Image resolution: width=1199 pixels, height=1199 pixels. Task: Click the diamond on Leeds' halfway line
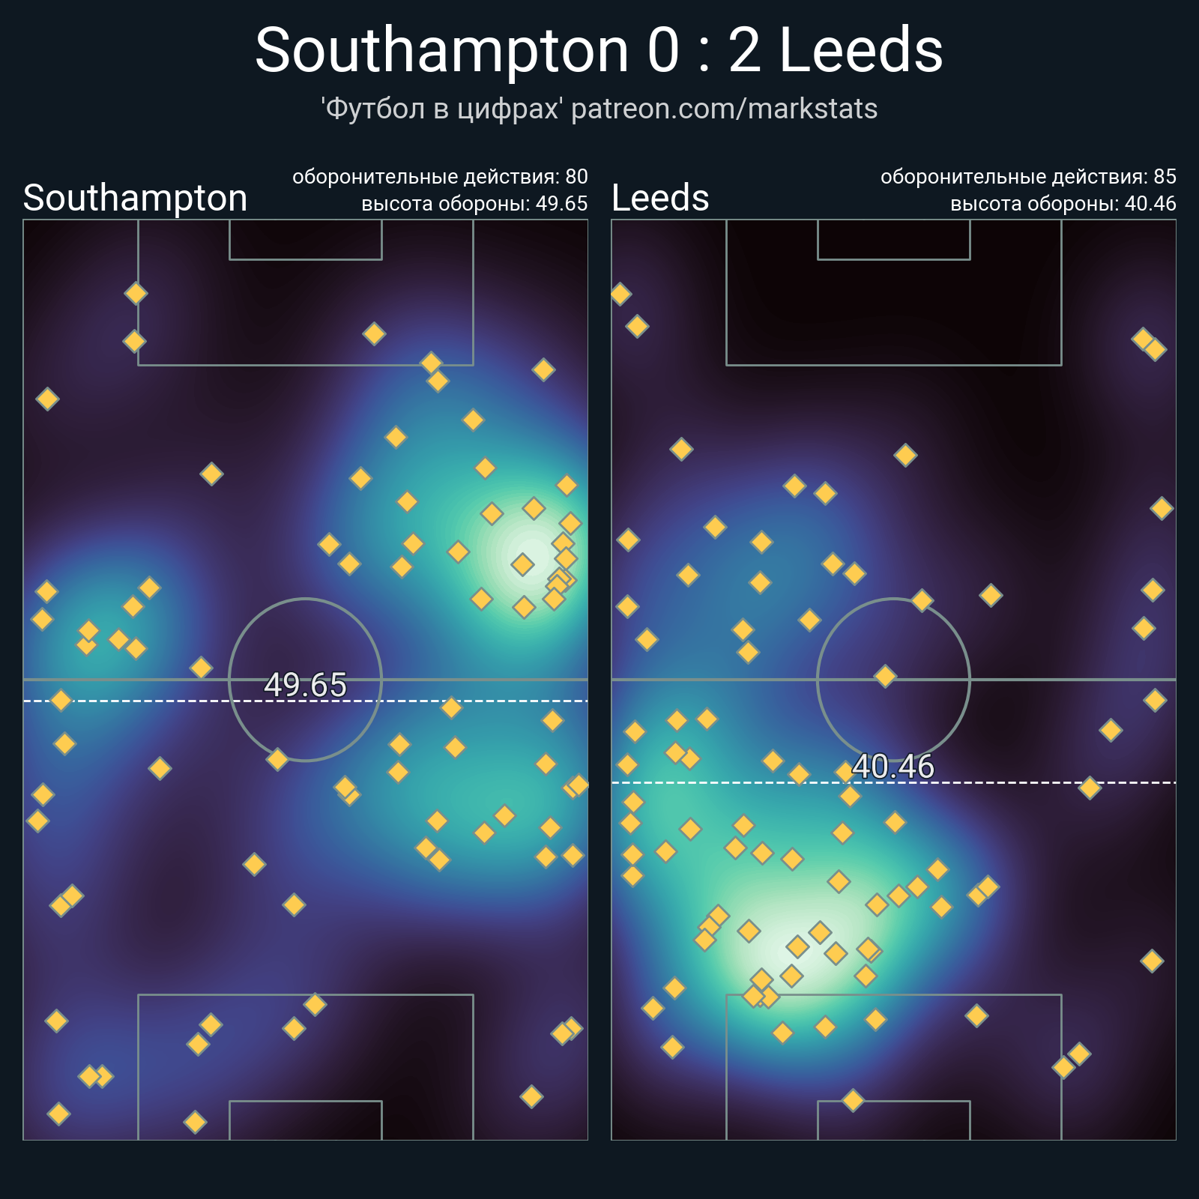click(x=885, y=677)
